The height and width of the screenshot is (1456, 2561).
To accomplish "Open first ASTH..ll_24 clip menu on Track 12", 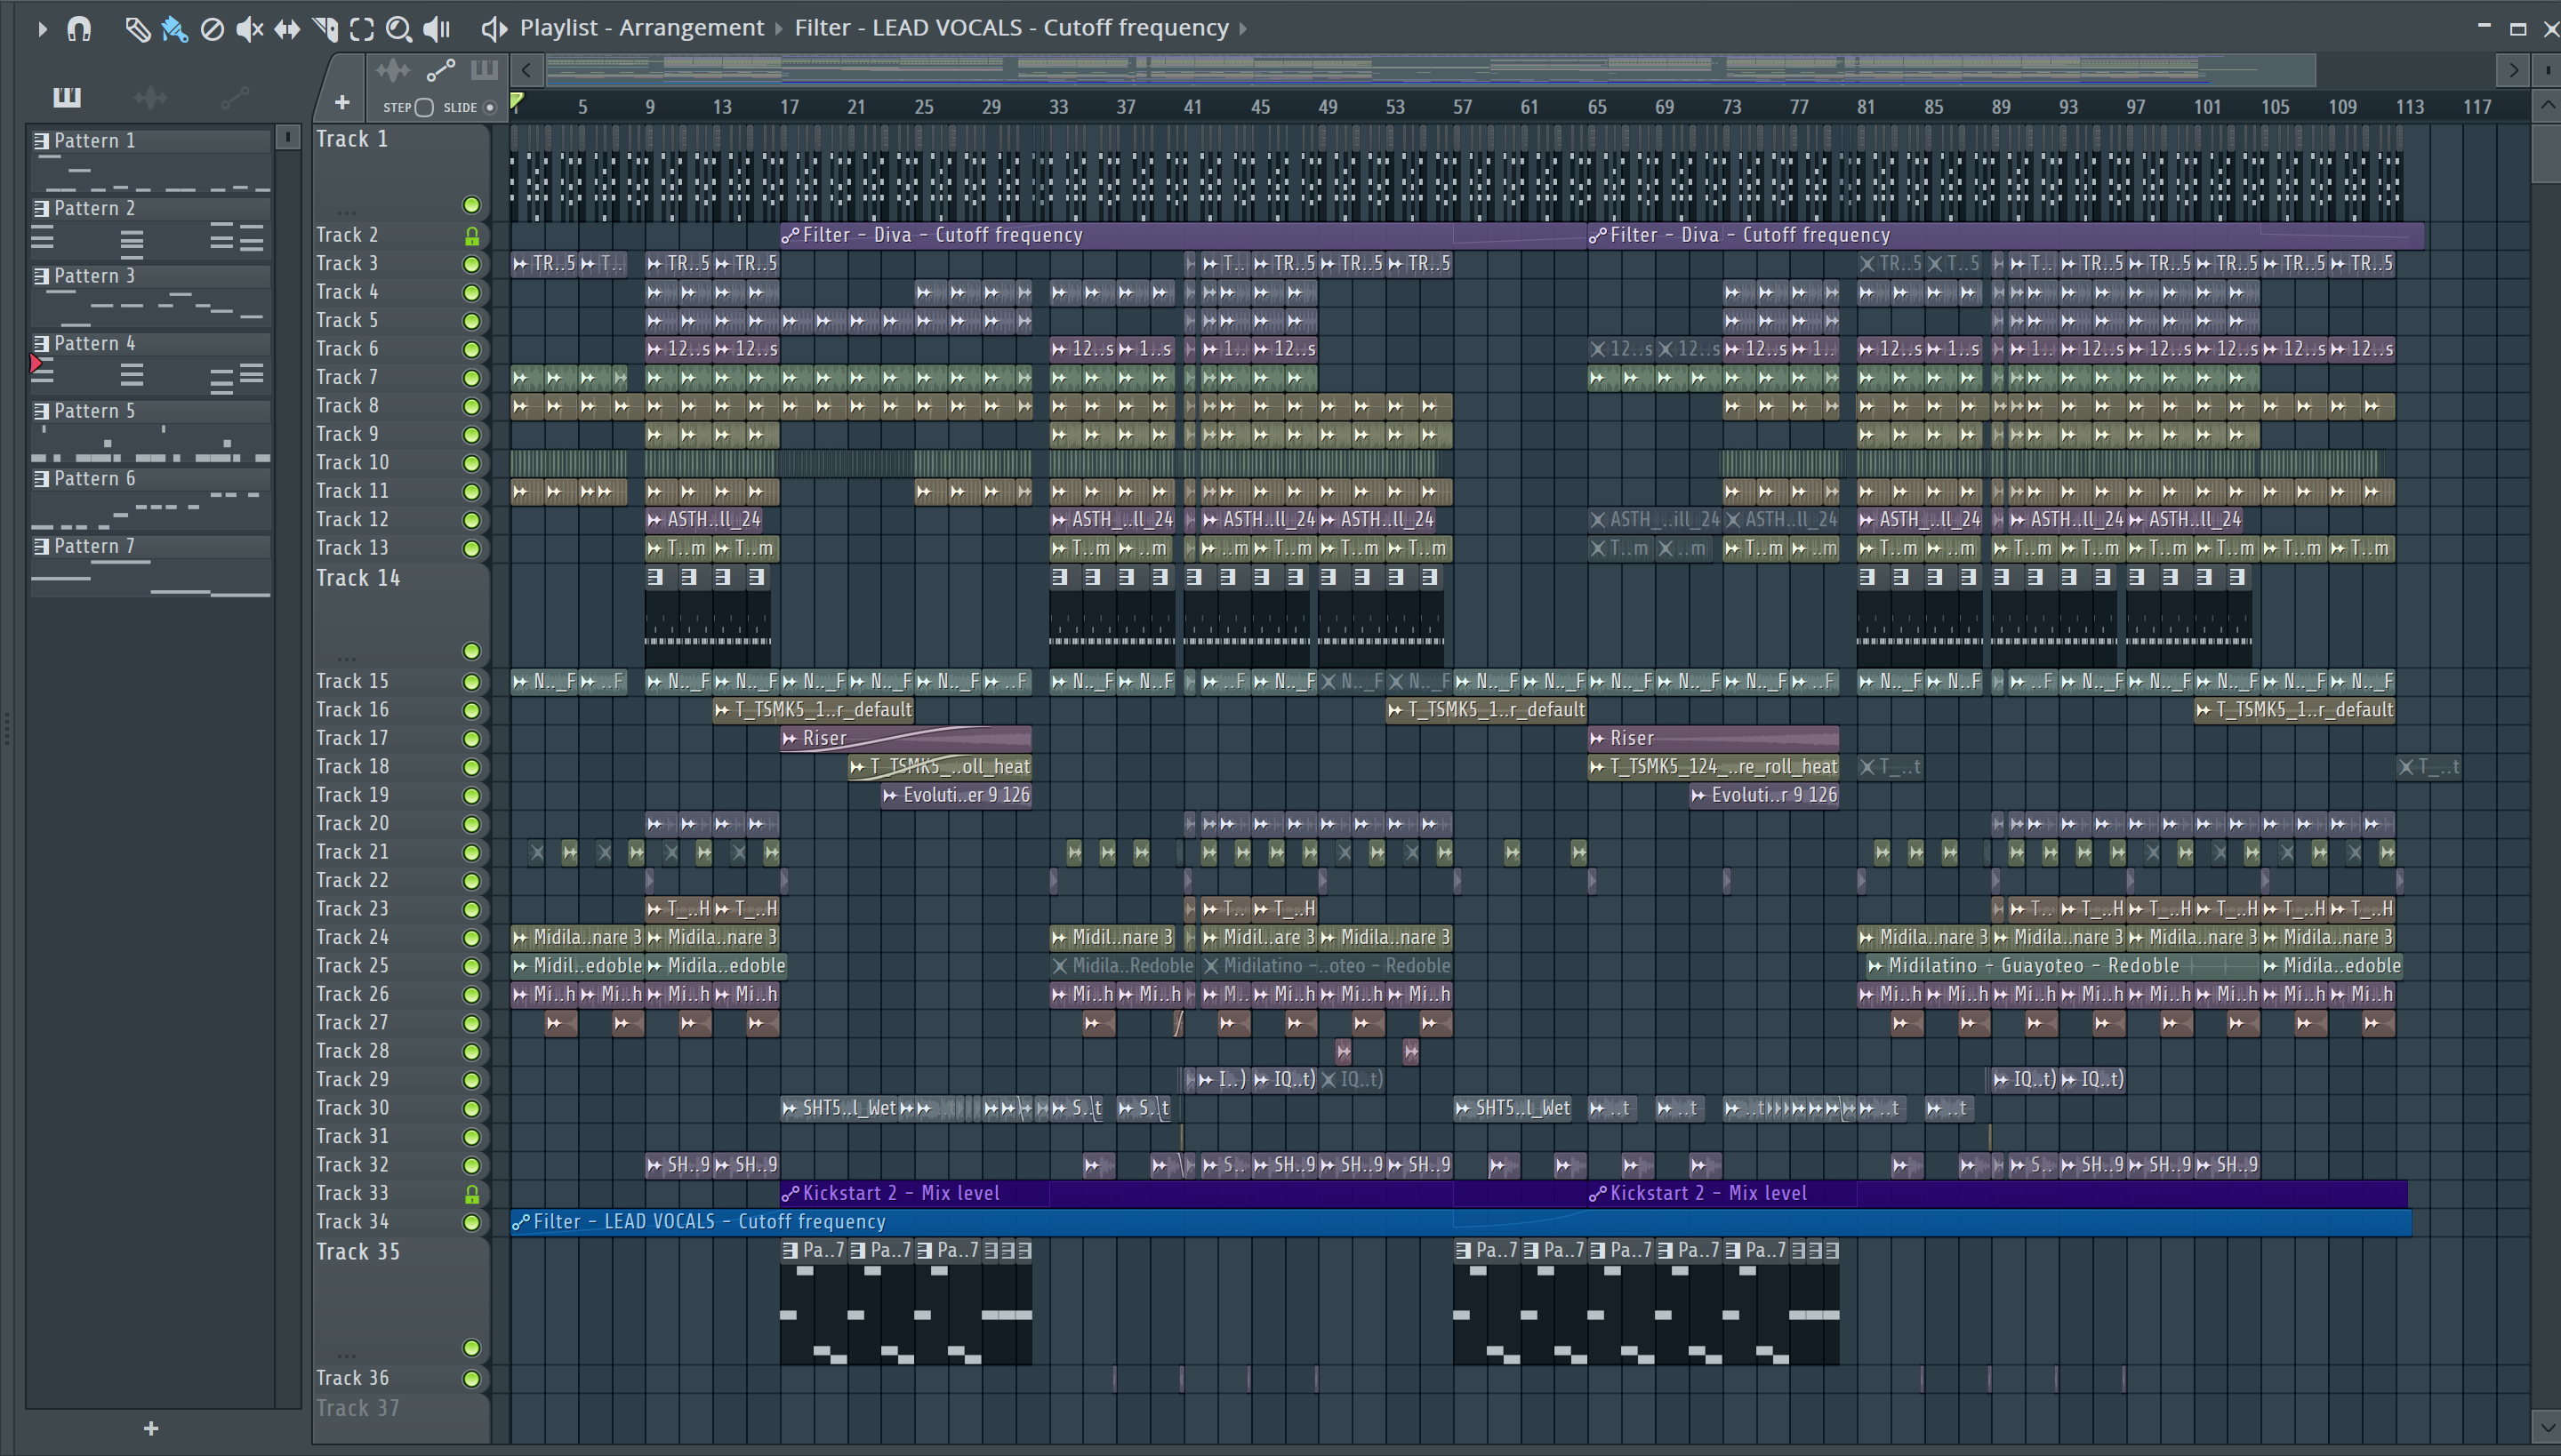I will tap(655, 520).
